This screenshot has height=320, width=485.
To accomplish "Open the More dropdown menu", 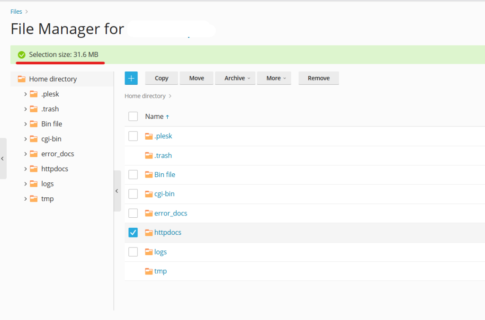I will [274, 78].
